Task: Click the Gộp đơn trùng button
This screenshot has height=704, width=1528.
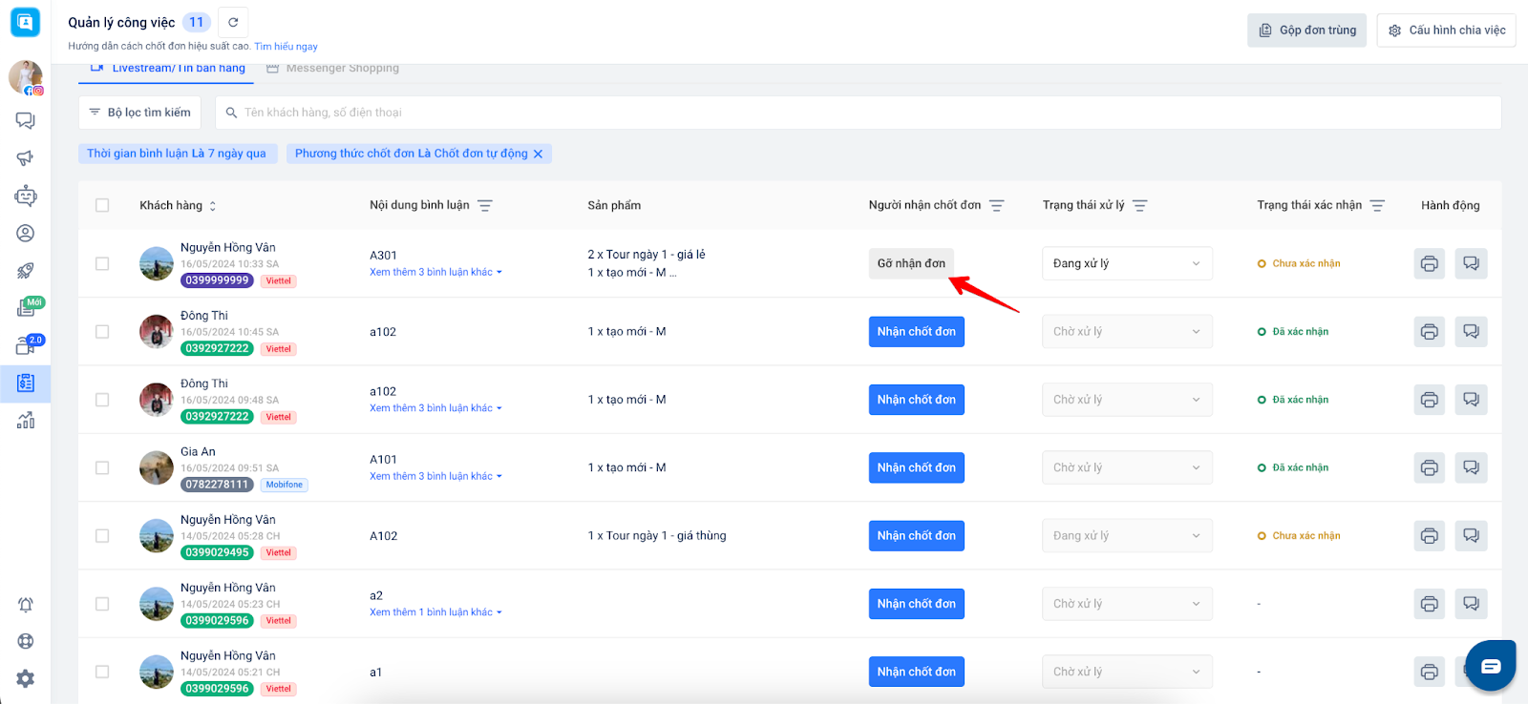Action: 1306,31
